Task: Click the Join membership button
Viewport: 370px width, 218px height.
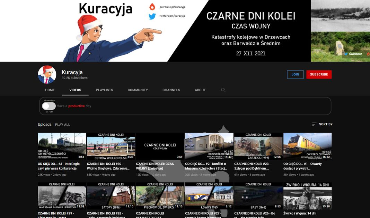Action: pyautogui.click(x=295, y=74)
